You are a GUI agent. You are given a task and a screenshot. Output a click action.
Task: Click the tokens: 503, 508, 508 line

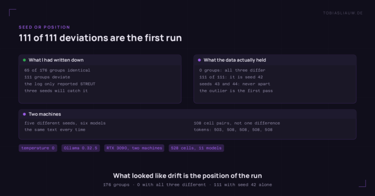(233, 130)
